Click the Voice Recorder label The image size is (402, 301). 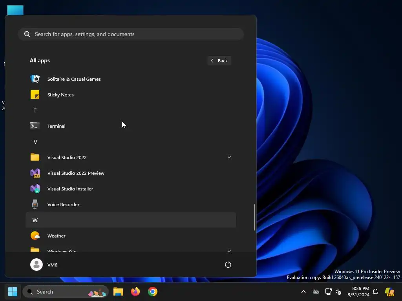(x=63, y=204)
